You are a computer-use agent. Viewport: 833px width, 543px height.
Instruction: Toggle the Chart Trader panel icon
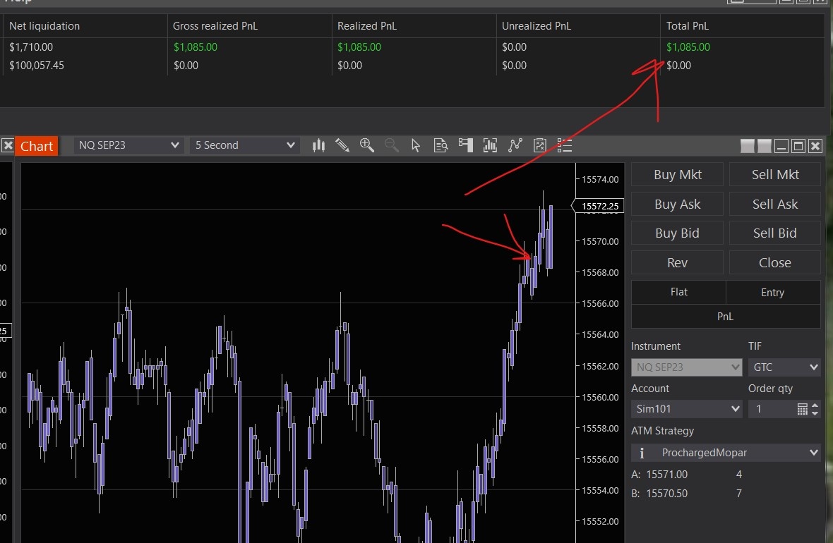(465, 145)
